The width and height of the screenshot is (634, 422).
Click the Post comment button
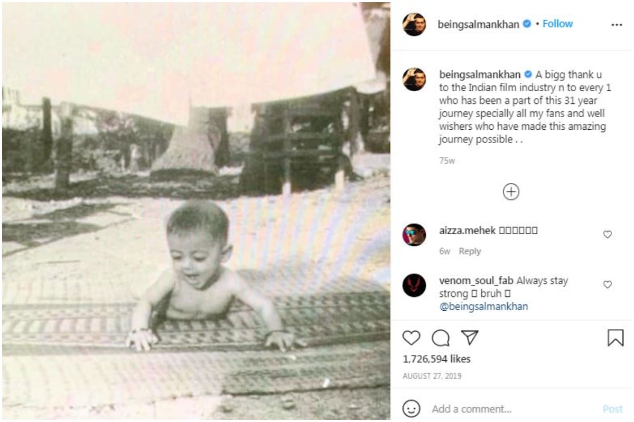(613, 409)
